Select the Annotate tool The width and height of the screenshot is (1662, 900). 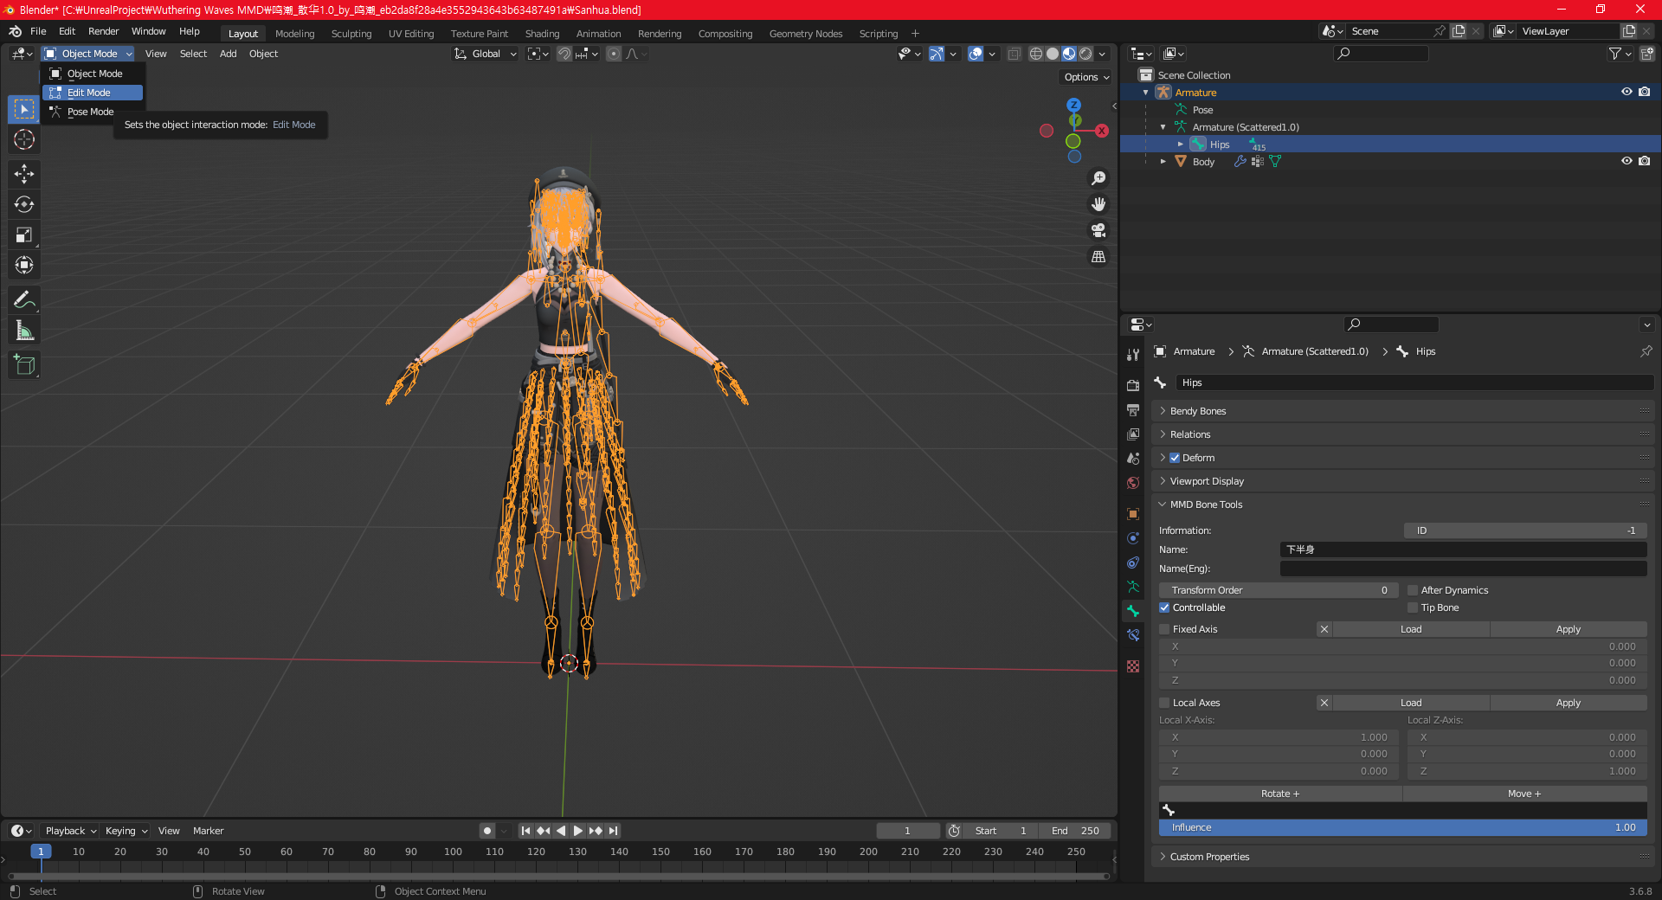(x=24, y=300)
